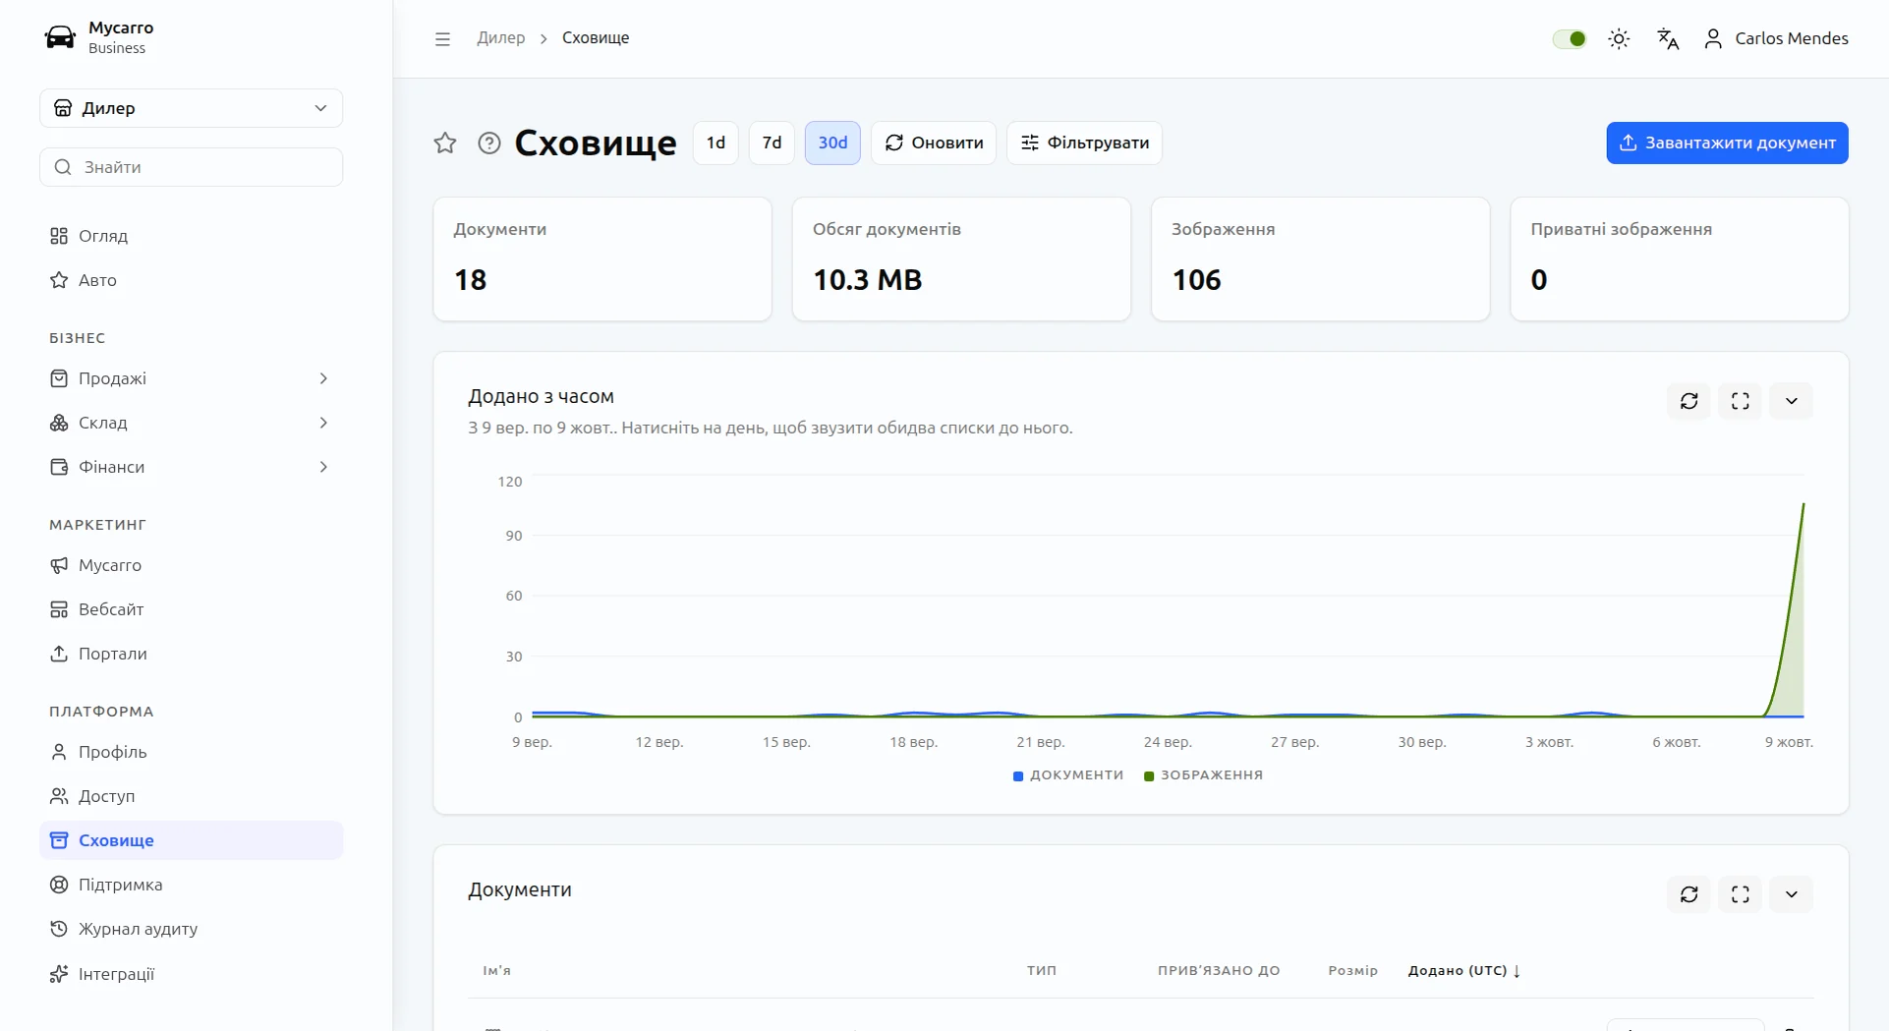Go to Авто in the sidebar
This screenshot has width=1889, height=1031.
point(192,280)
